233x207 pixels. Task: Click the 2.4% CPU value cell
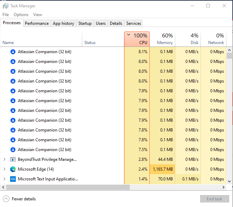point(137,169)
